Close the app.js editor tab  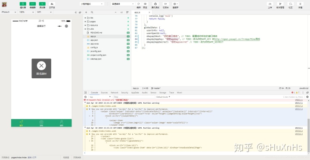pos(149,12)
